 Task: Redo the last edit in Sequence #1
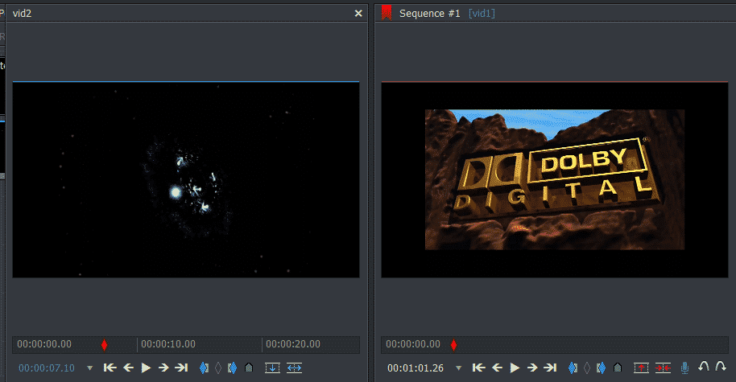click(721, 367)
